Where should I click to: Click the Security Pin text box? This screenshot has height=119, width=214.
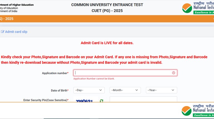[143, 99]
